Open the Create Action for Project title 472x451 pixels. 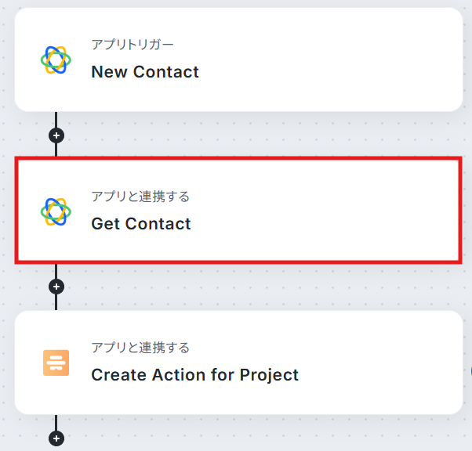pyautogui.click(x=194, y=375)
